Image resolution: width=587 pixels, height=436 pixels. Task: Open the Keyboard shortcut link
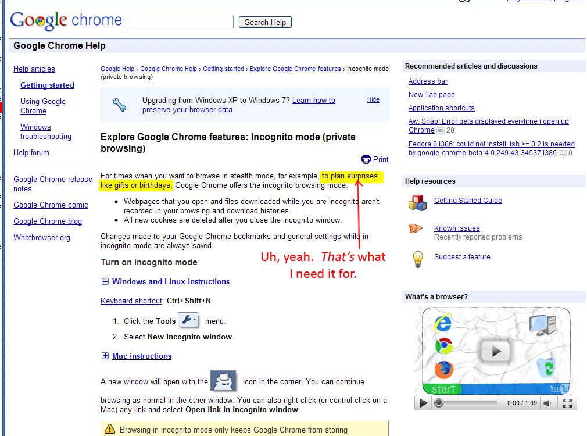tap(131, 301)
